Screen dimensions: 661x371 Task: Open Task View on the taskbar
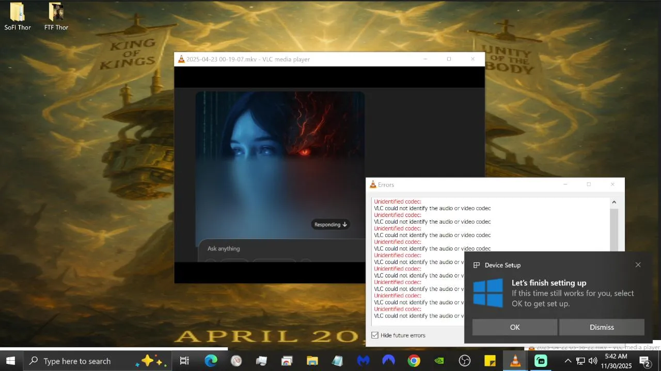[184, 361]
